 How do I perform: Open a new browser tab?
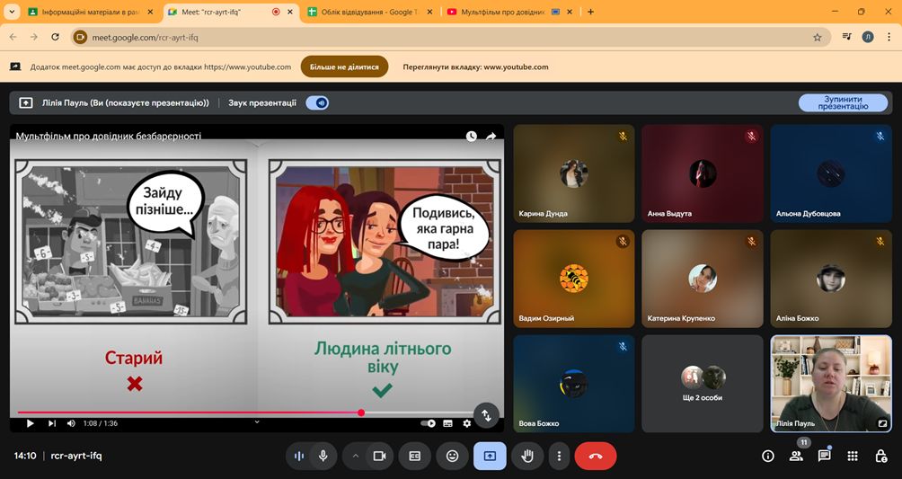pos(590,12)
